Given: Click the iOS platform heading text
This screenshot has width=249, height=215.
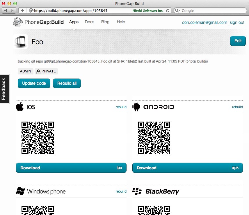Looking at the screenshot, I should click(31, 107).
